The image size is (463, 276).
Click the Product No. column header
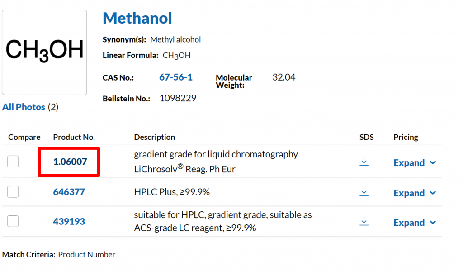(74, 137)
